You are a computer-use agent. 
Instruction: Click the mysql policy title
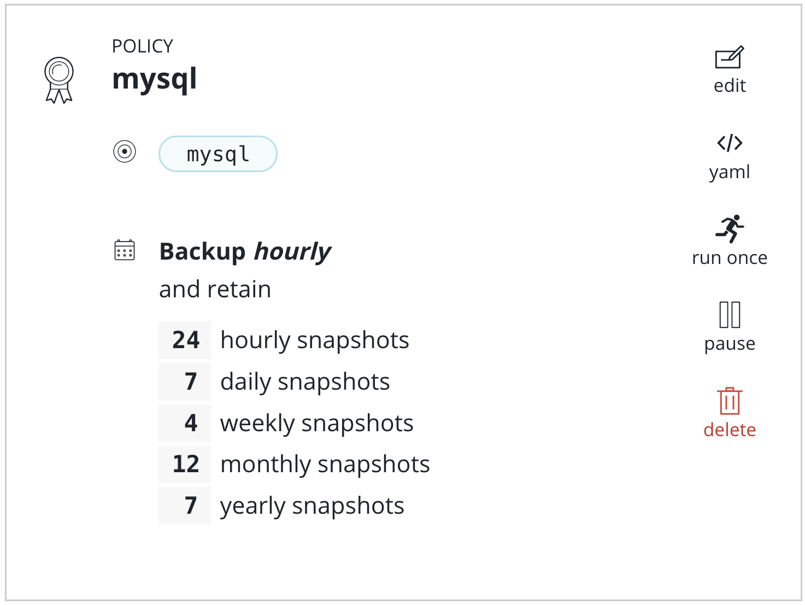[x=155, y=79]
